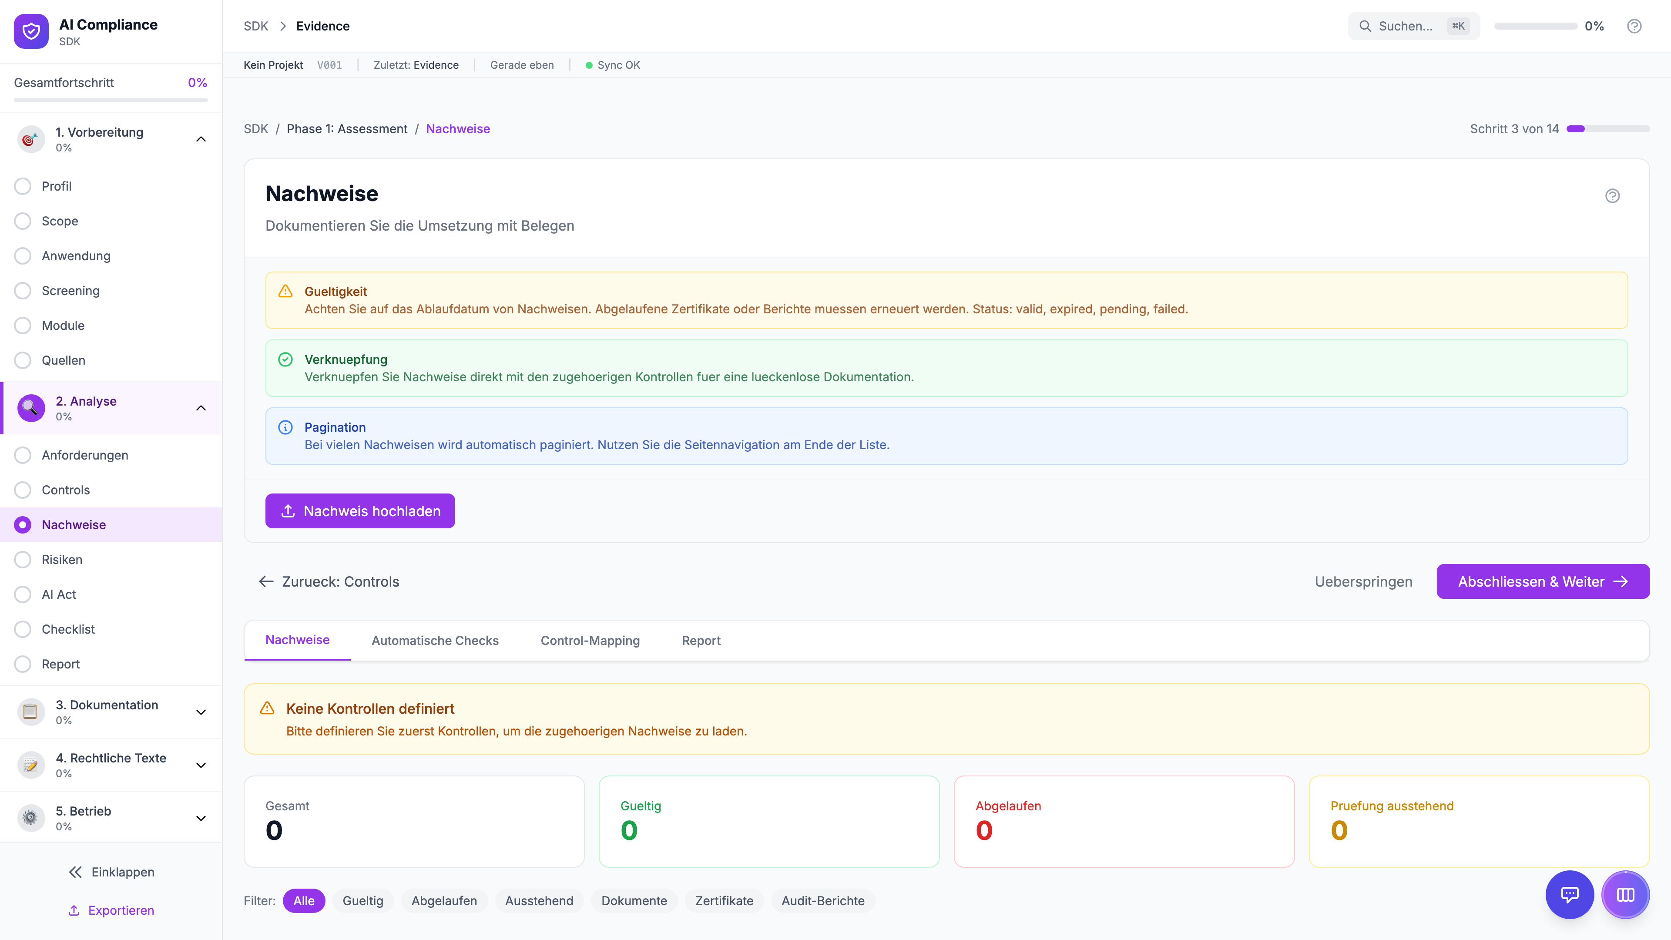Screen dimensions: 1671x940
Task: Switch to the Automatische Checks tab
Action: click(x=435, y=640)
